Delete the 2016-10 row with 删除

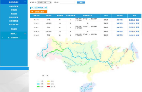pos(137,32)
